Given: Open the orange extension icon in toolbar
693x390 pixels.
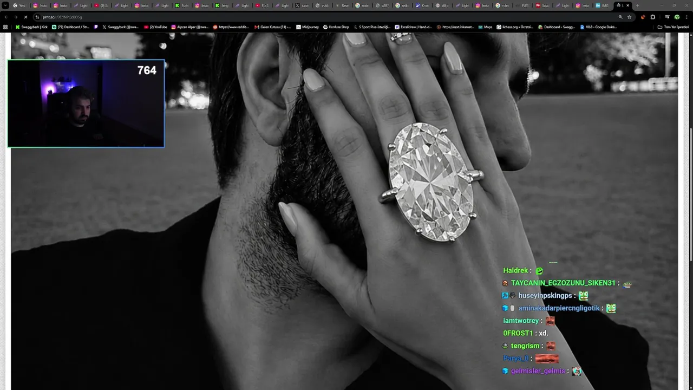Looking at the screenshot, I should pyautogui.click(x=643, y=17).
